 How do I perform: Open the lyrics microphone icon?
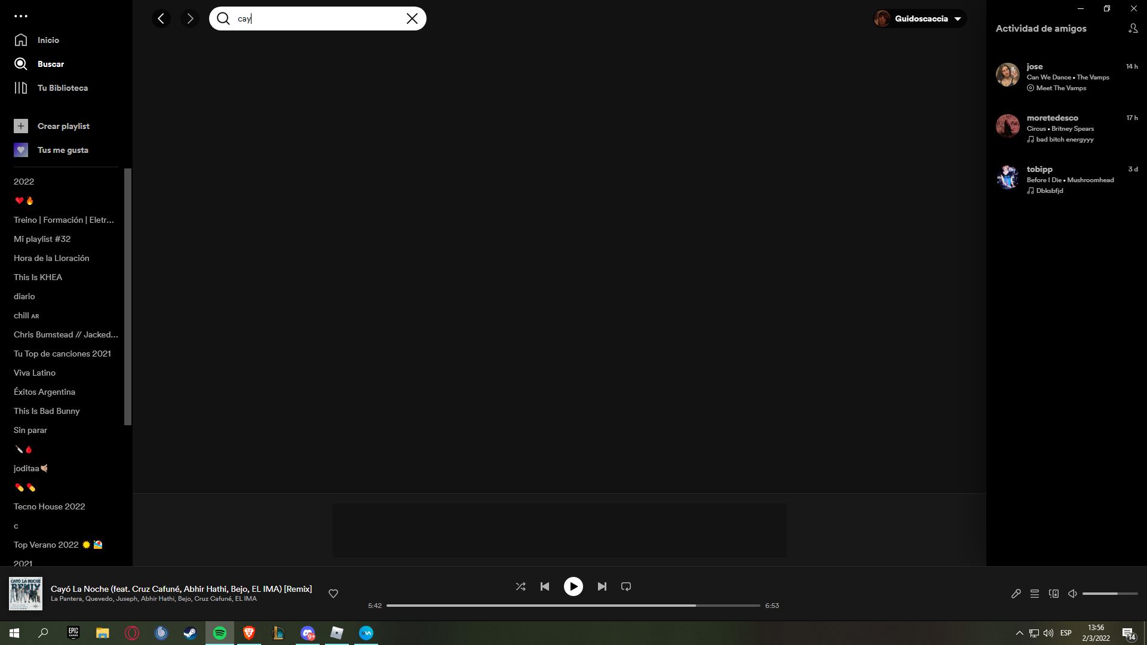(1016, 594)
